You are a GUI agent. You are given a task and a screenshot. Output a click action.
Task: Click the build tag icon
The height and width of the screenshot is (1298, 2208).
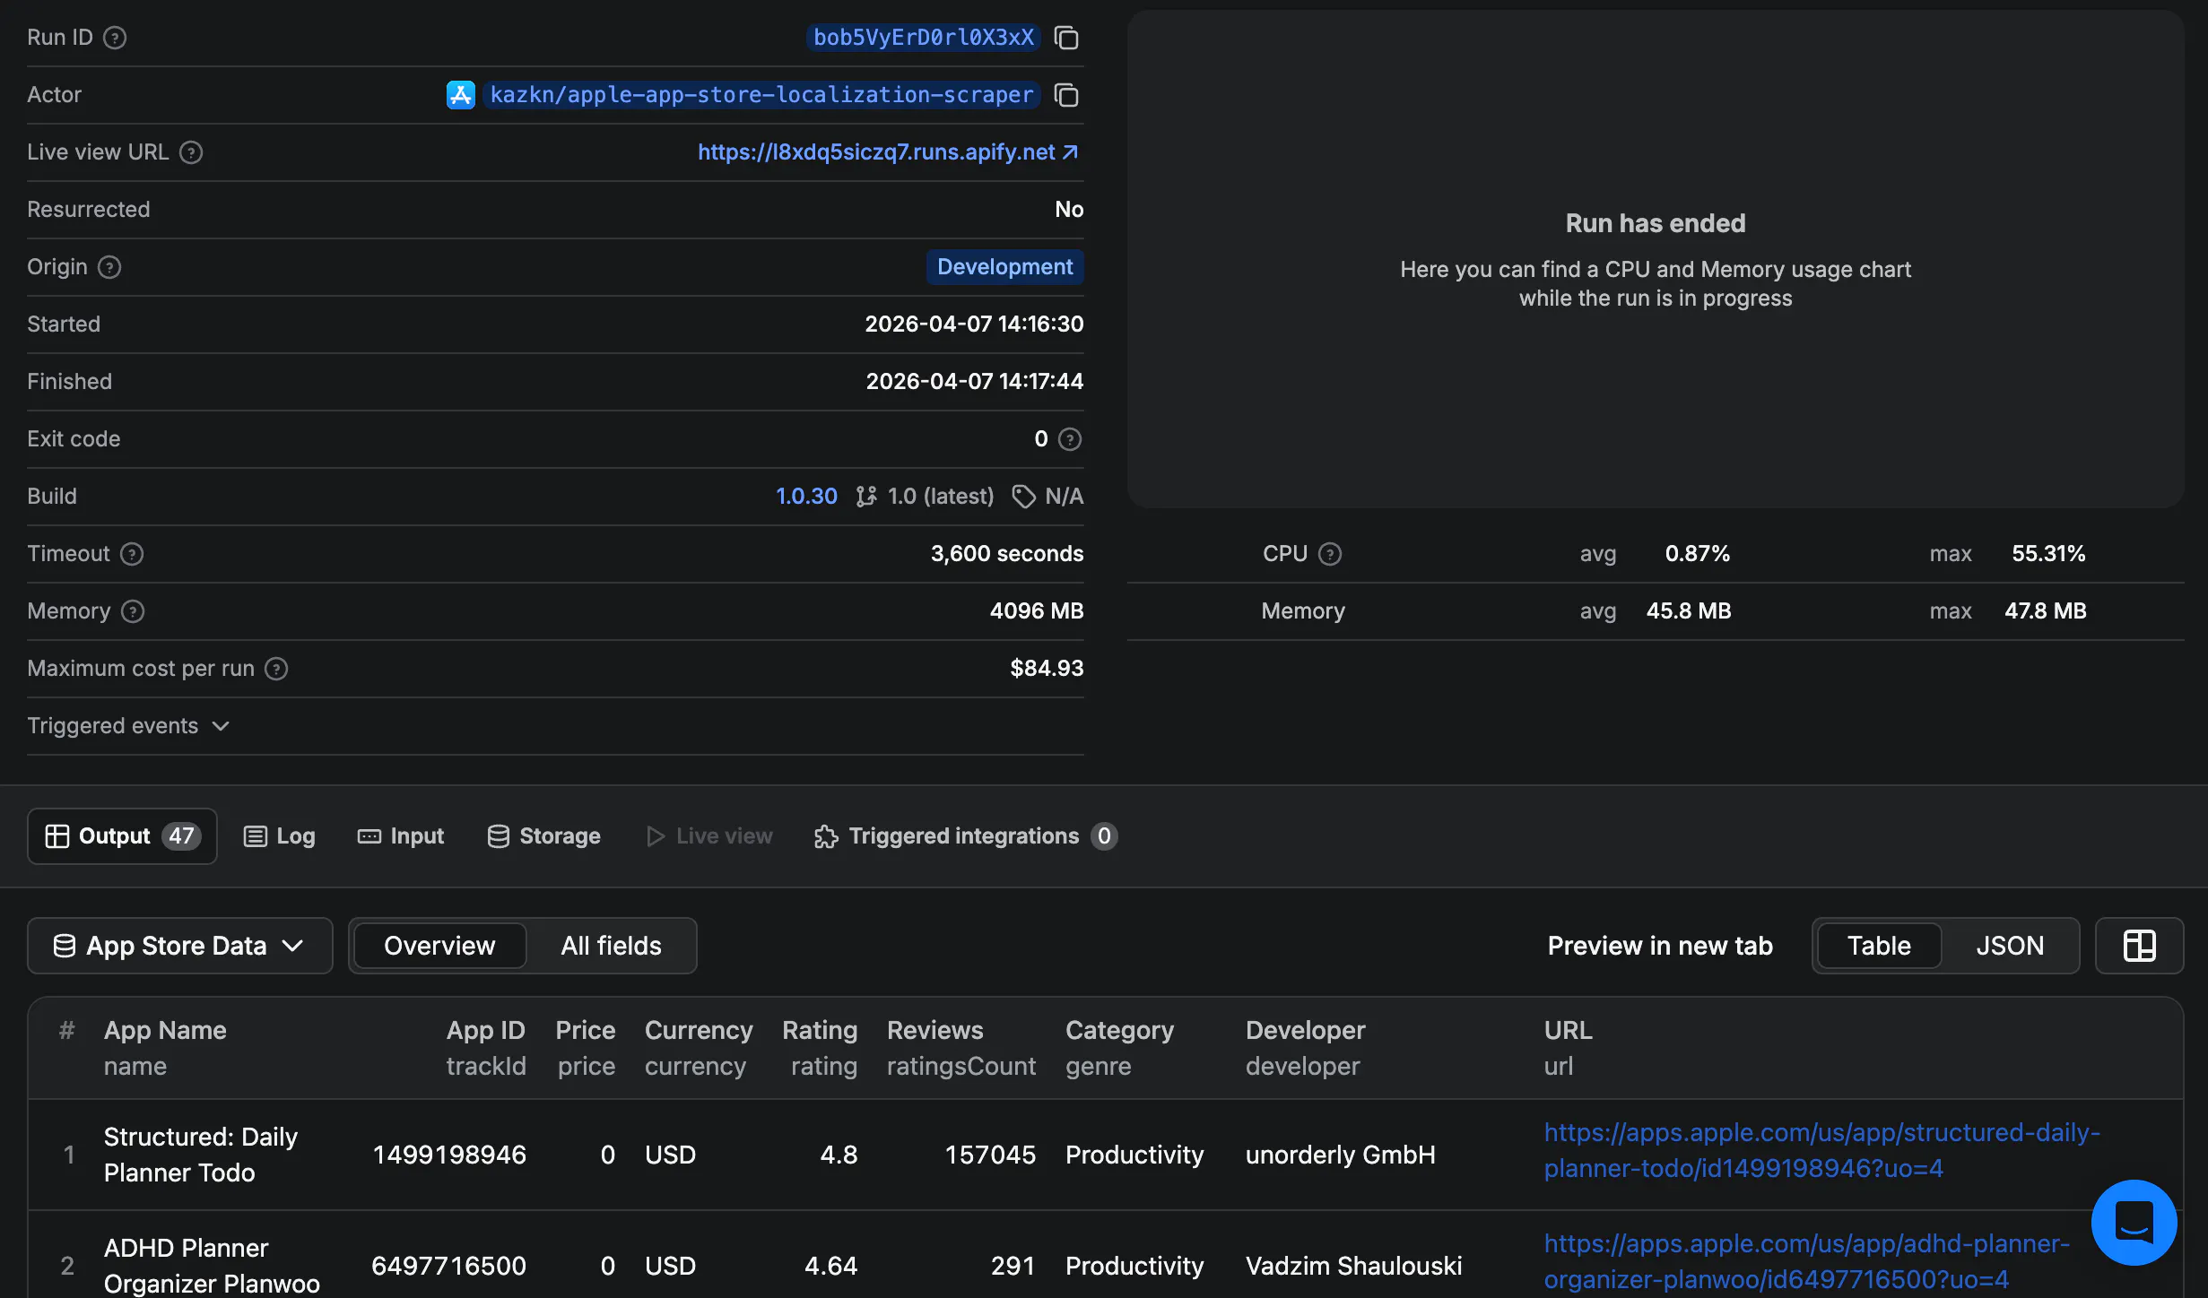point(1024,497)
